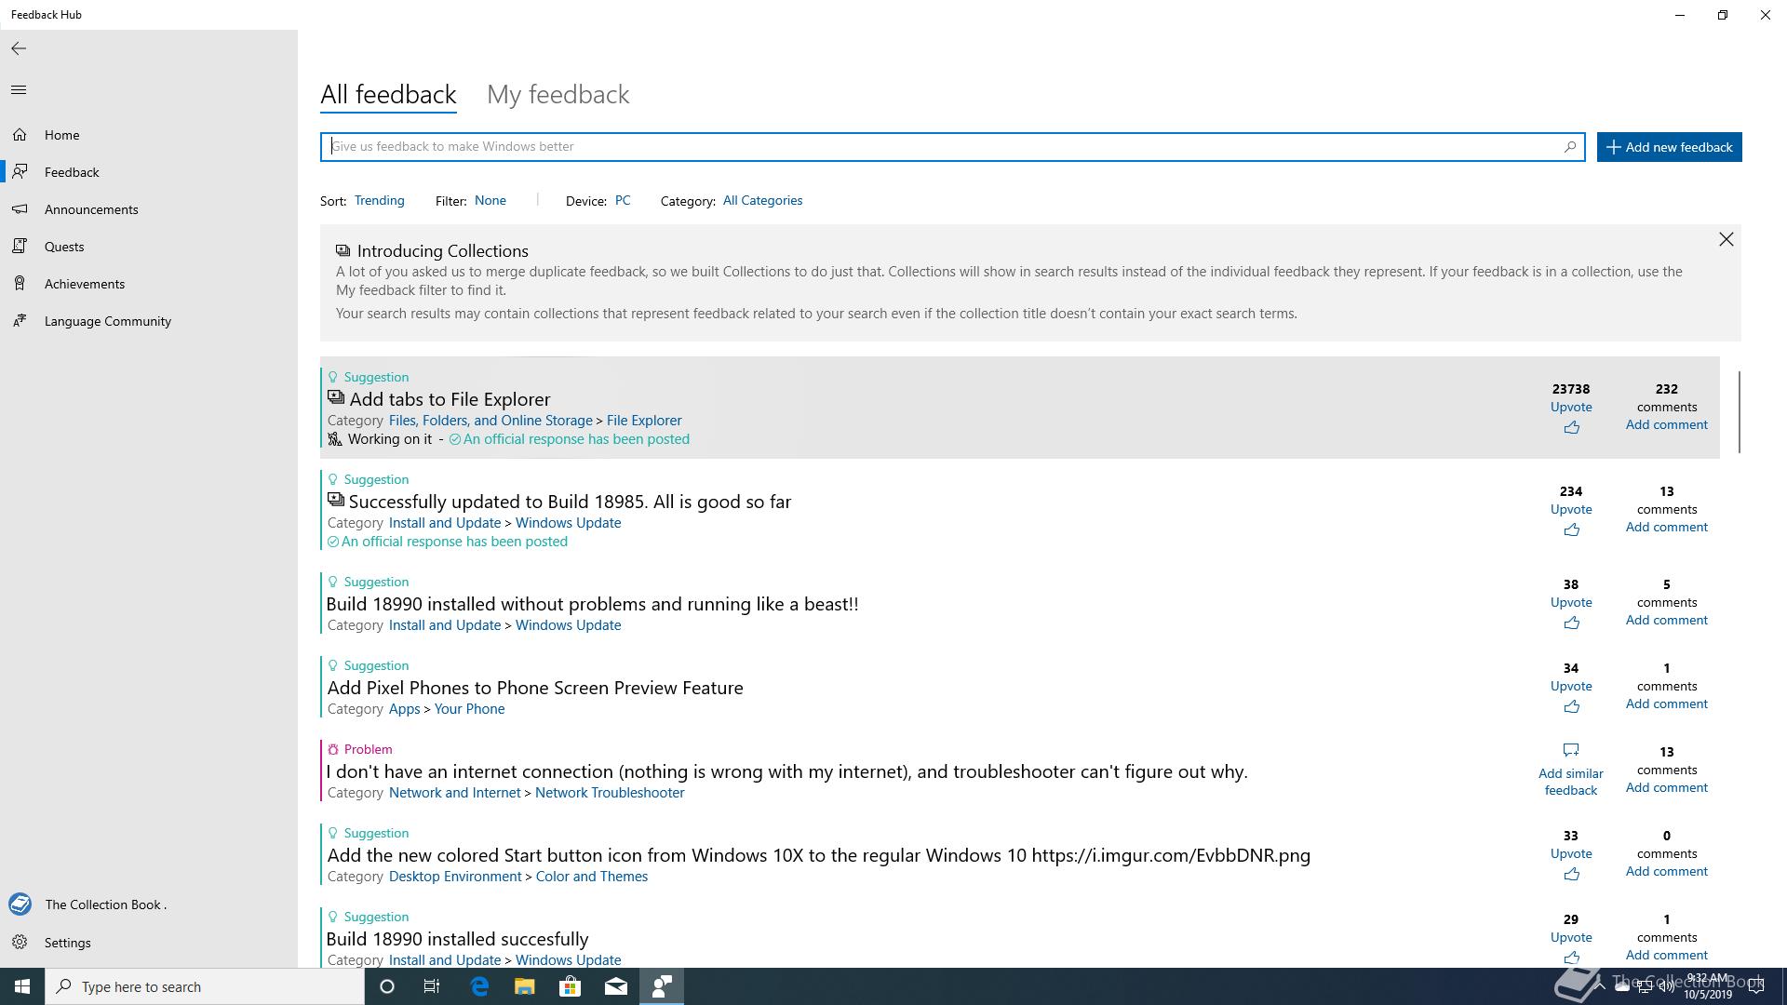Screen dimensions: 1787x1005
Task: Open Desktop Environment category link
Action: pyautogui.click(x=455, y=877)
